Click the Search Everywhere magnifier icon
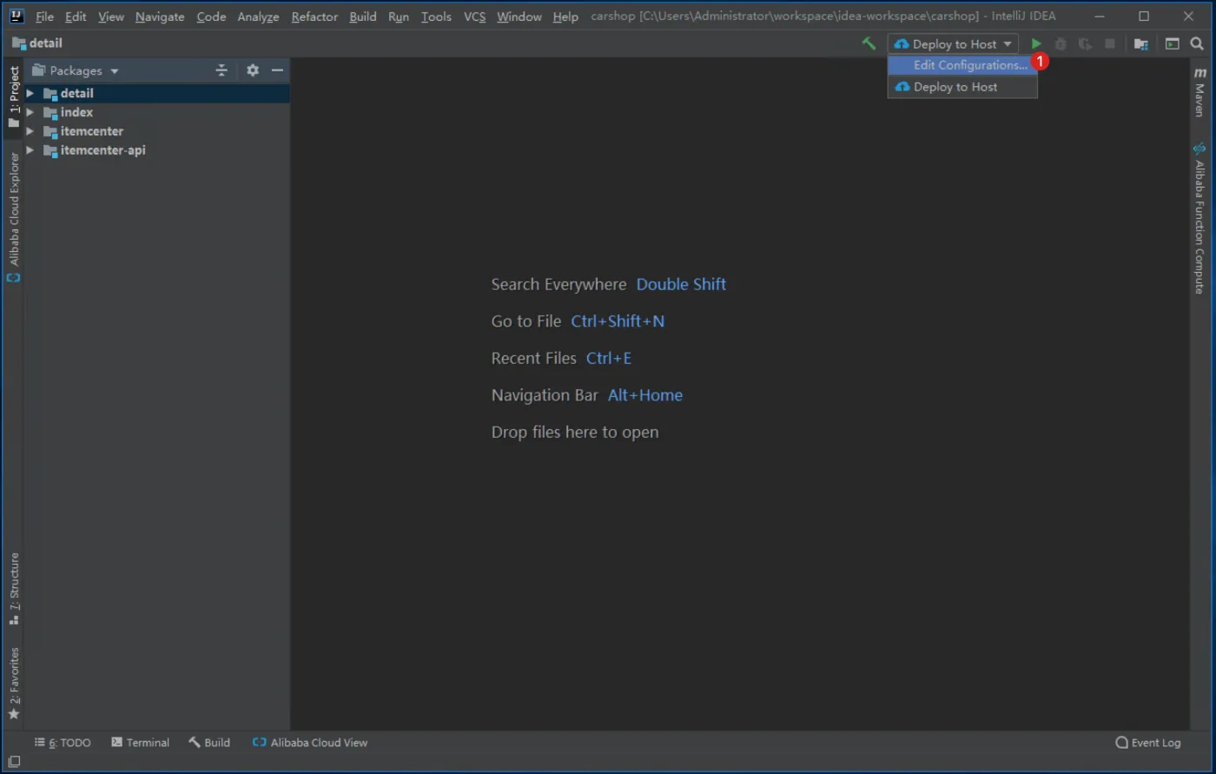 (1197, 43)
